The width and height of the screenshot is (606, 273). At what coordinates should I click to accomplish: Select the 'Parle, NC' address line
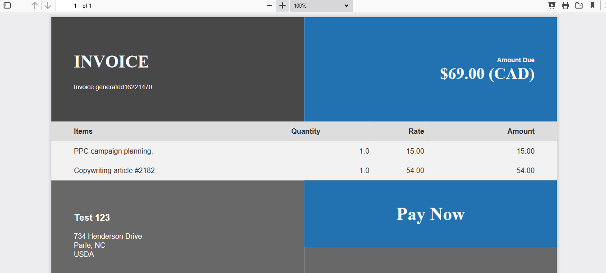click(90, 245)
